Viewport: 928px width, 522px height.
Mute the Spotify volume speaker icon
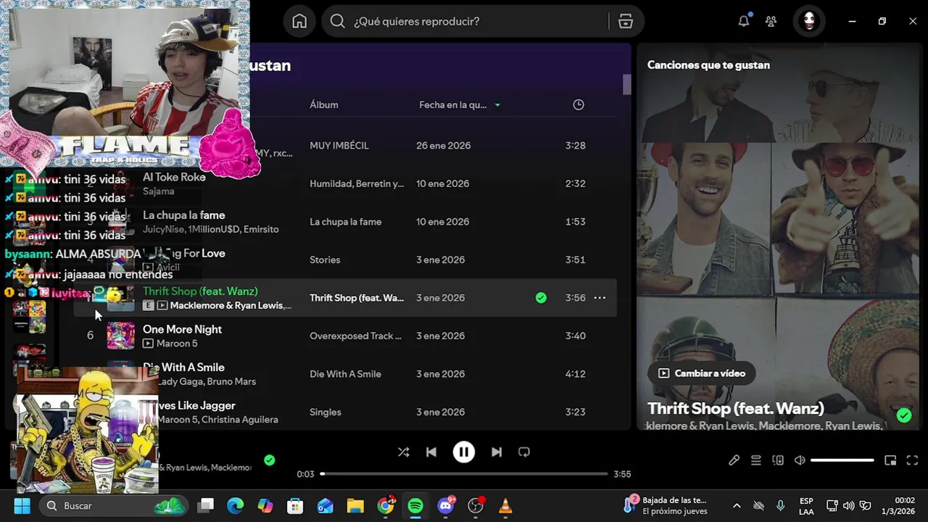(x=800, y=460)
